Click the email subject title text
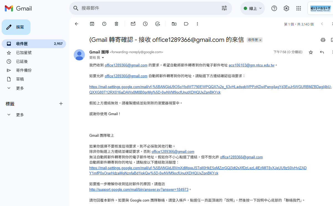The image size is (333, 206). [x=167, y=40]
